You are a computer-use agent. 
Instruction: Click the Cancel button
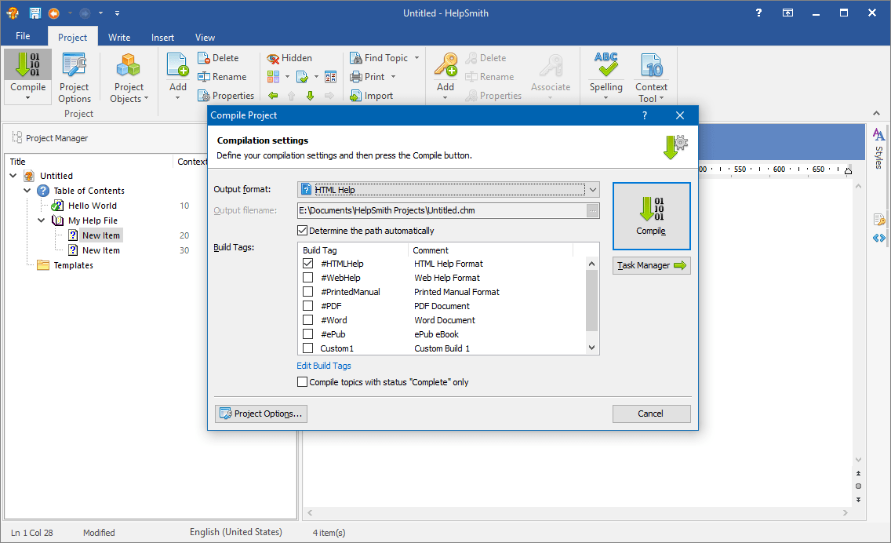click(651, 414)
